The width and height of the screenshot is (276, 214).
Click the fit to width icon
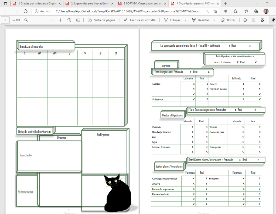pyautogui.click(x=78, y=20)
